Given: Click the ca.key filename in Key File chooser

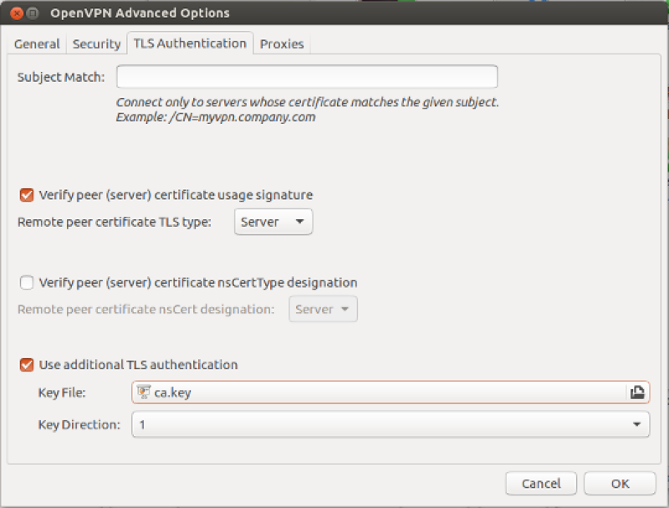Looking at the screenshot, I should 172,392.
